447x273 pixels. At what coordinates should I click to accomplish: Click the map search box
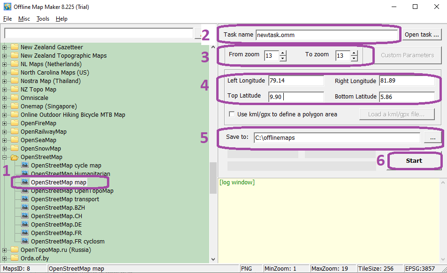pos(99,33)
